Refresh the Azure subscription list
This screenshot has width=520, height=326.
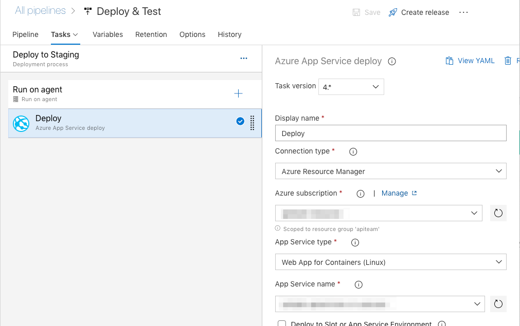tap(498, 213)
